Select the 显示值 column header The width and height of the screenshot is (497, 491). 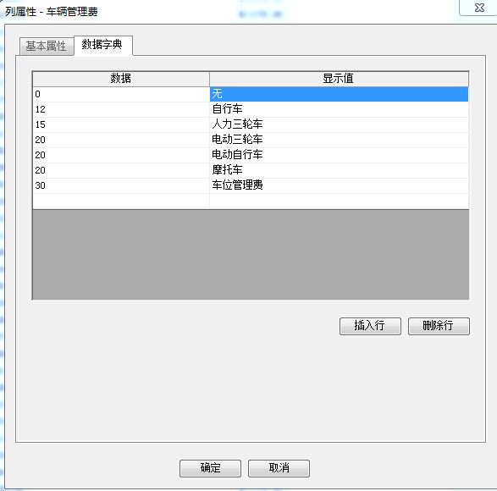pos(339,79)
